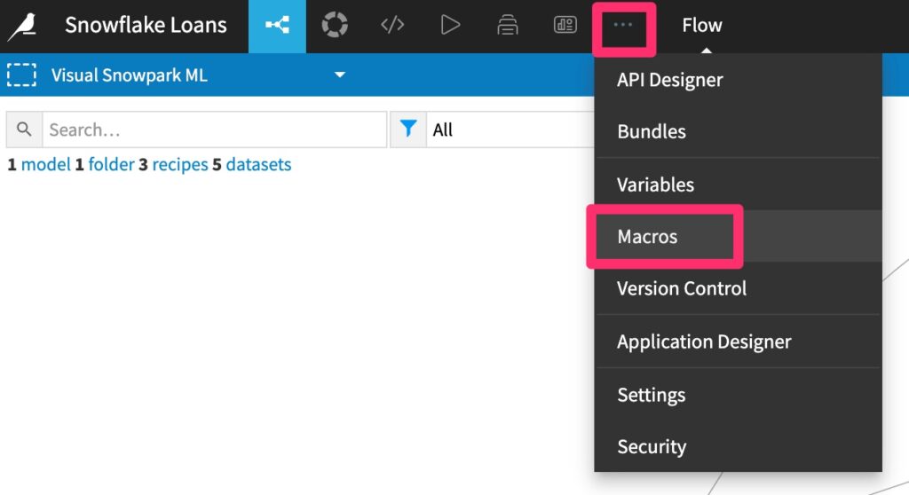Open the Dashboards icon
The width and height of the screenshot is (909, 495).
[565, 26]
